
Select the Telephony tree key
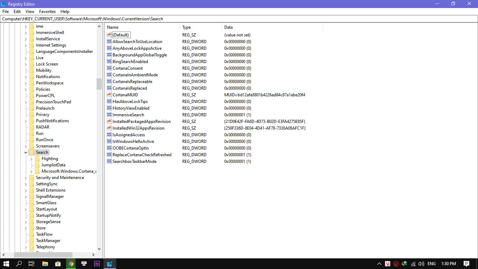coord(45,247)
